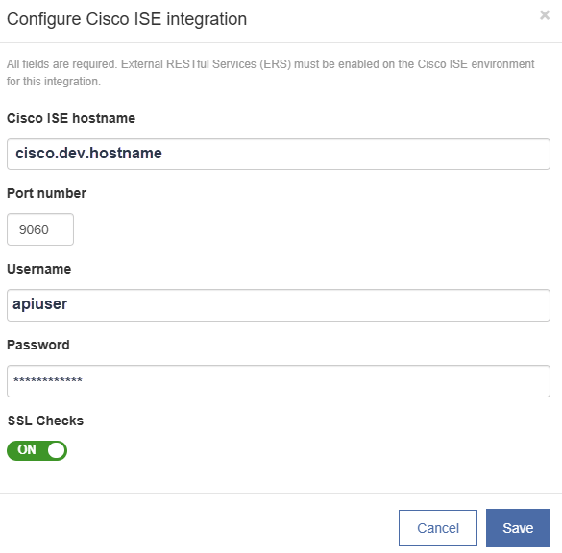Click the white knob of the SSL toggle
Screen dimensions: 562x553
(x=57, y=450)
